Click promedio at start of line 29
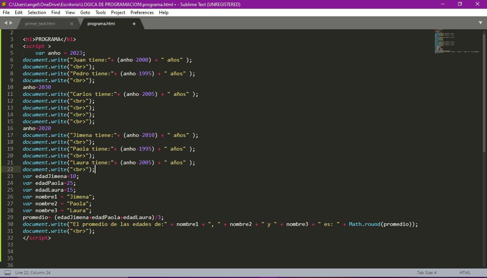Image resolution: width=487 pixels, height=278 pixels. [35, 217]
